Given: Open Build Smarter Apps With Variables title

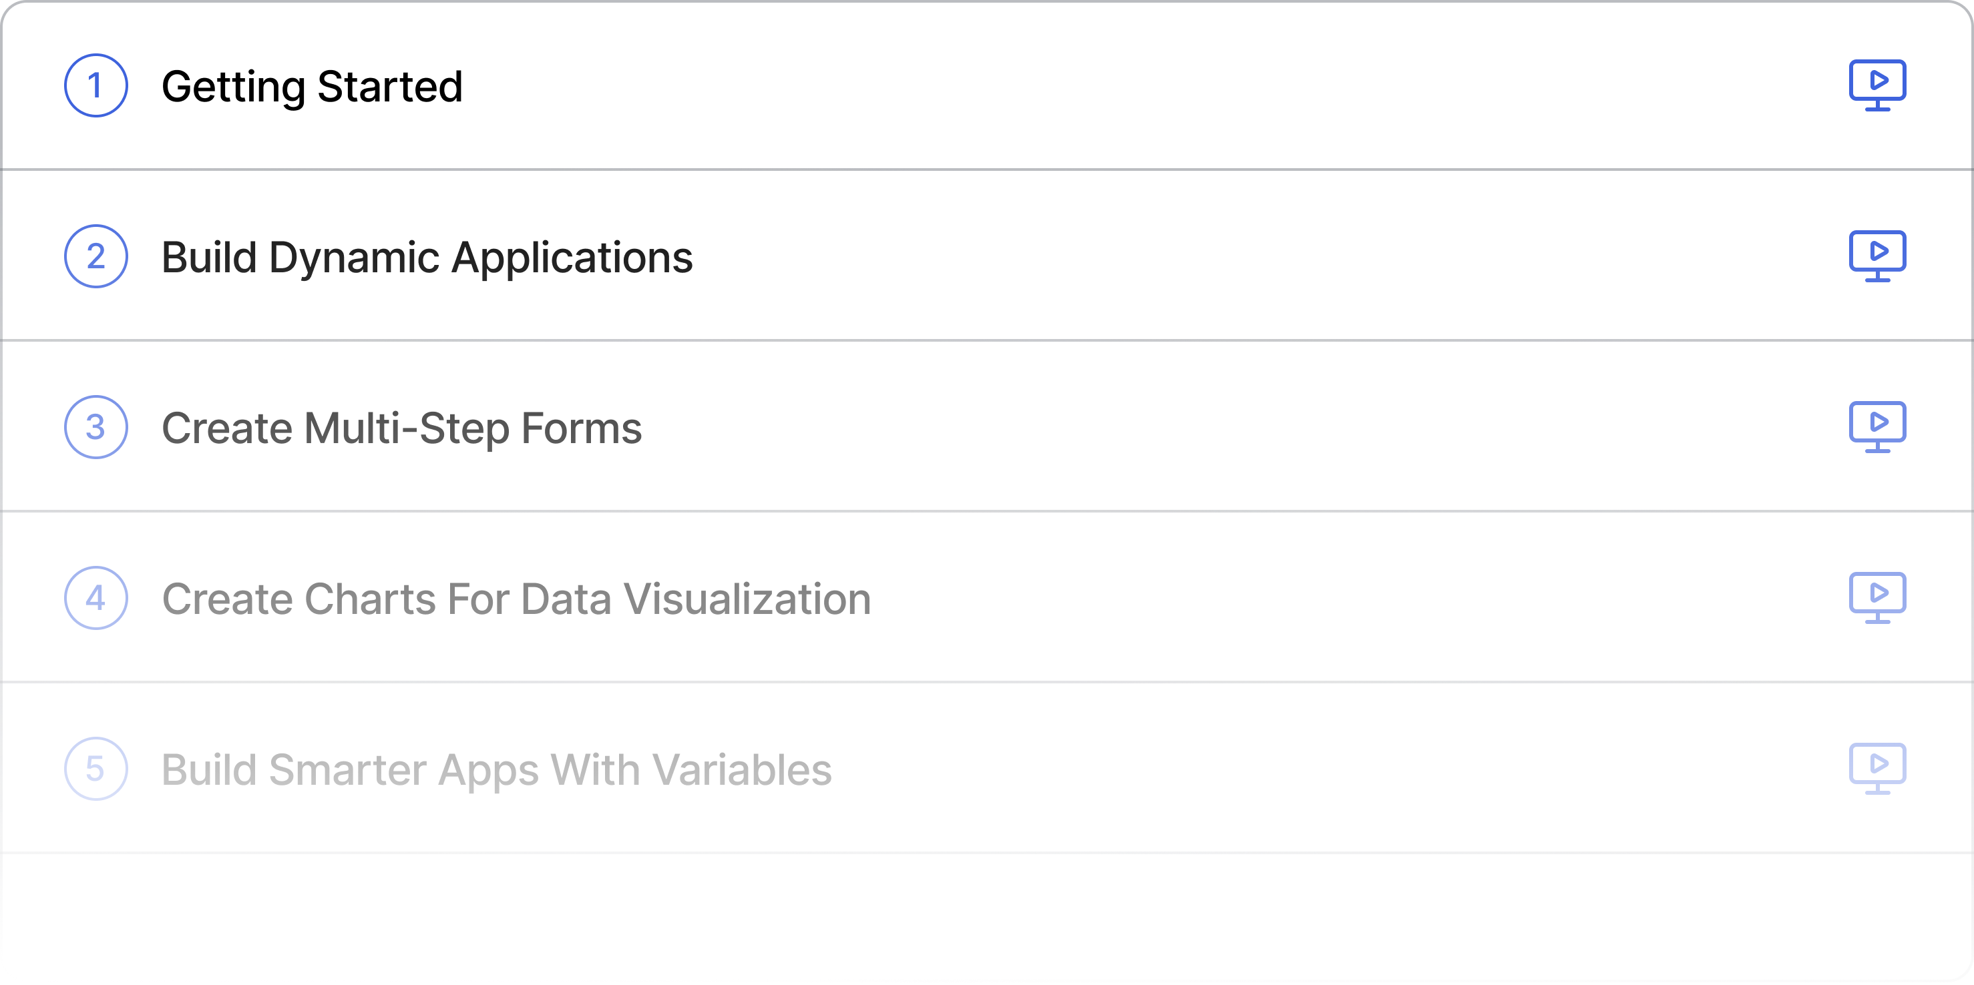Looking at the screenshot, I should pos(497,769).
